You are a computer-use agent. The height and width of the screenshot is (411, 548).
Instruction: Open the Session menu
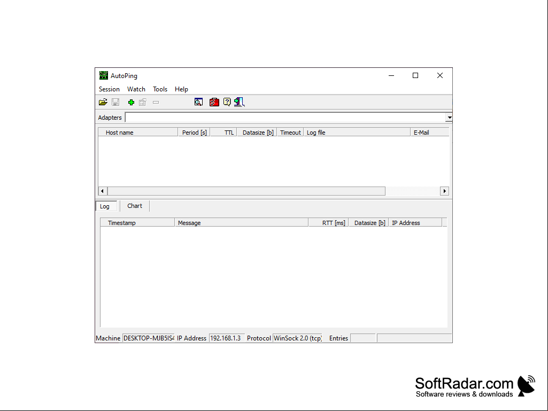pyautogui.click(x=109, y=89)
